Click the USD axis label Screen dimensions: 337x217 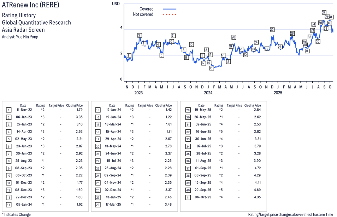116,4
